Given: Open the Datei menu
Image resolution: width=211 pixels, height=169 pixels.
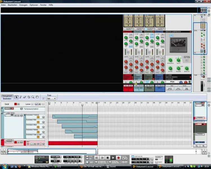Looking at the screenshot, I should (x=3, y=5).
